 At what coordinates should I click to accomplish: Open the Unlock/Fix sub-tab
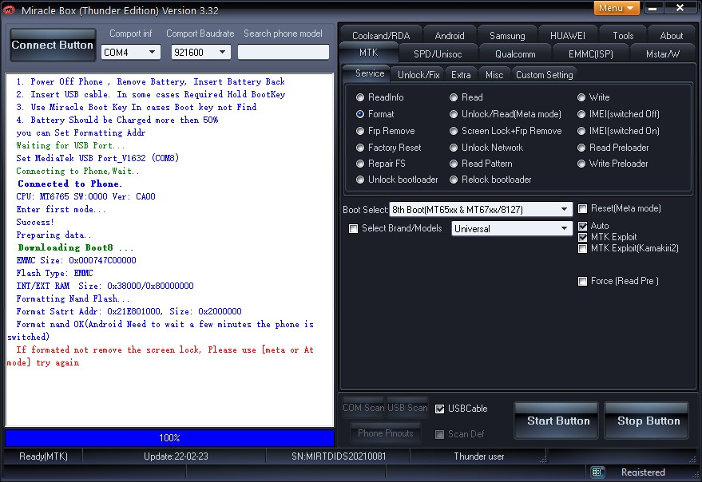tap(418, 75)
